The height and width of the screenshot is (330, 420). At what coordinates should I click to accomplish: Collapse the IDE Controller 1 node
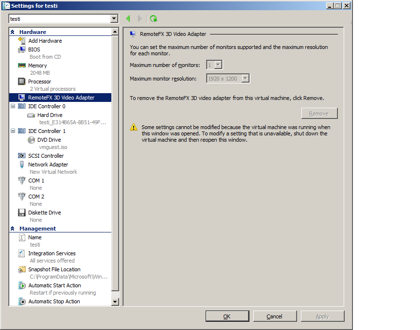click(x=13, y=131)
